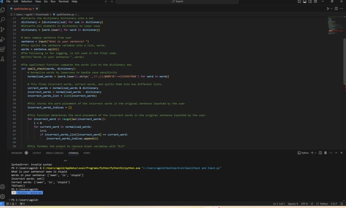Switch to the Problems panel tab
Screen dimensions: 346x208
19,153
